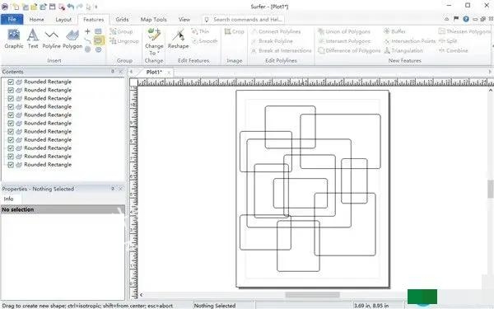Viewport: 494px width, 309px height.
Task: Click Intersection Points
Action: (409, 41)
